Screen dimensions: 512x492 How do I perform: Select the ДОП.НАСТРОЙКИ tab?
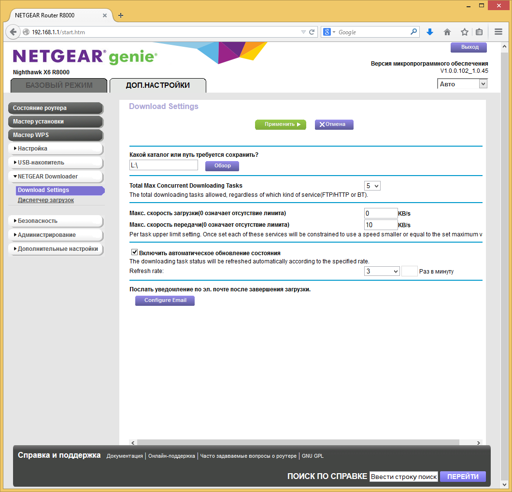158,85
